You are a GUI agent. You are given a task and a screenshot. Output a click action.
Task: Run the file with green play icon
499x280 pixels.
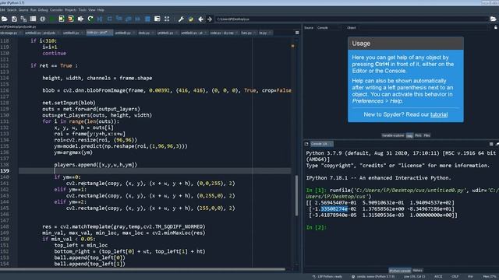[52, 19]
